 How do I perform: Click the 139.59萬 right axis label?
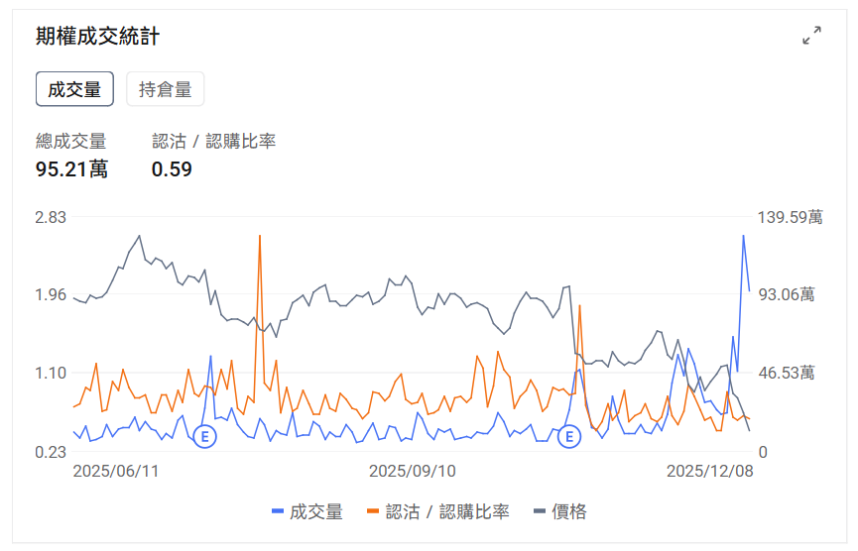(788, 217)
